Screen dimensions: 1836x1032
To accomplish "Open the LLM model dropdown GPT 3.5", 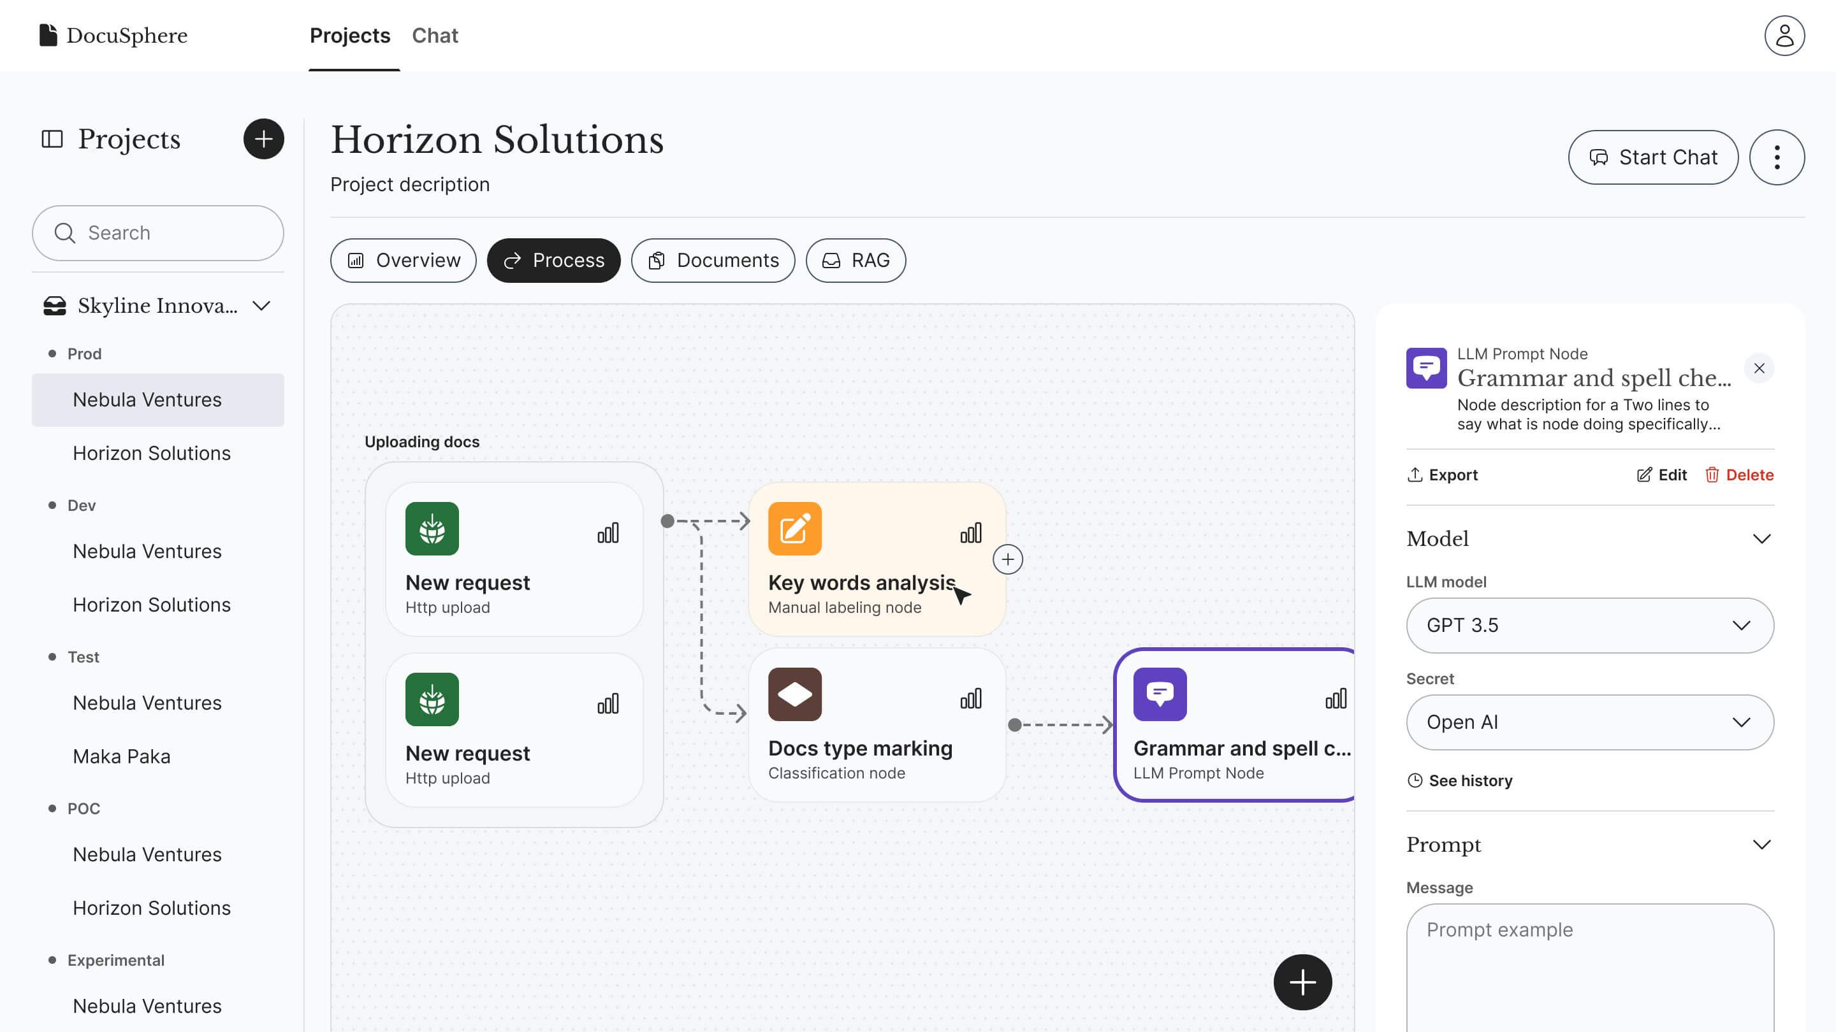I will pos(1589,626).
